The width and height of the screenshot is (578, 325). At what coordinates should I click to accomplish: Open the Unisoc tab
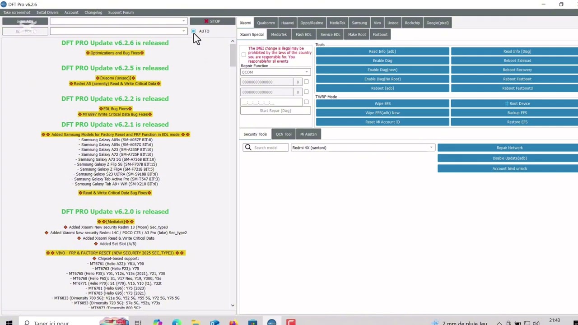[393, 23]
